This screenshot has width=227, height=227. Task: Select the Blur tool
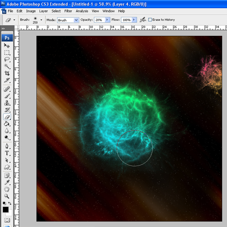point(7,131)
